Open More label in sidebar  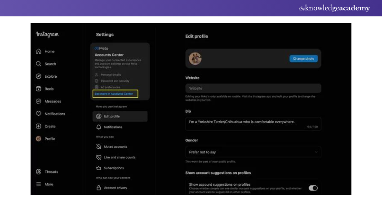point(49,184)
